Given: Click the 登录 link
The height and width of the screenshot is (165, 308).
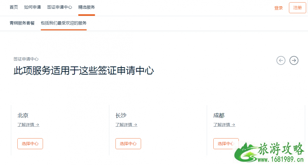Looking at the screenshot, I should 278,8.
